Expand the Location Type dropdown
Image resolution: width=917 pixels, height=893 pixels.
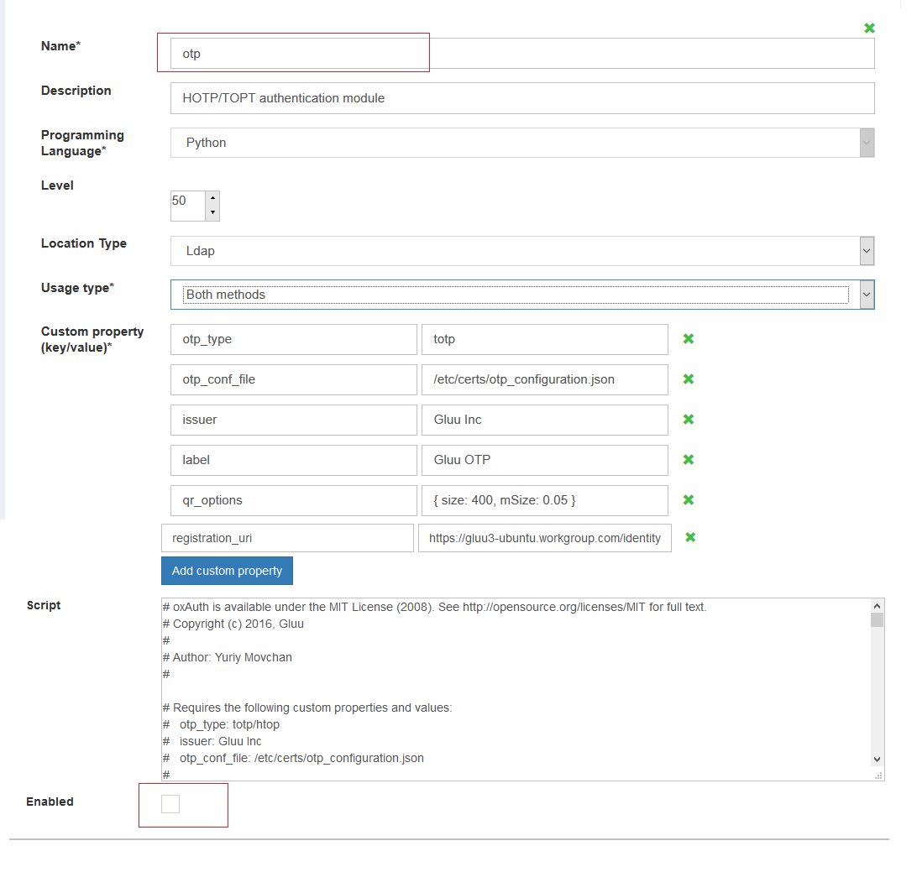[x=521, y=251]
